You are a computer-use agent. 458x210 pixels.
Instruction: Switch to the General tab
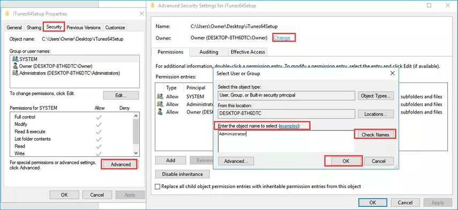[14, 27]
